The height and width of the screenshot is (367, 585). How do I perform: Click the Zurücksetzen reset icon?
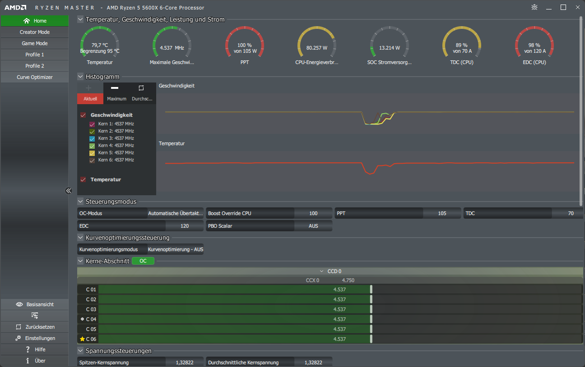(18, 327)
